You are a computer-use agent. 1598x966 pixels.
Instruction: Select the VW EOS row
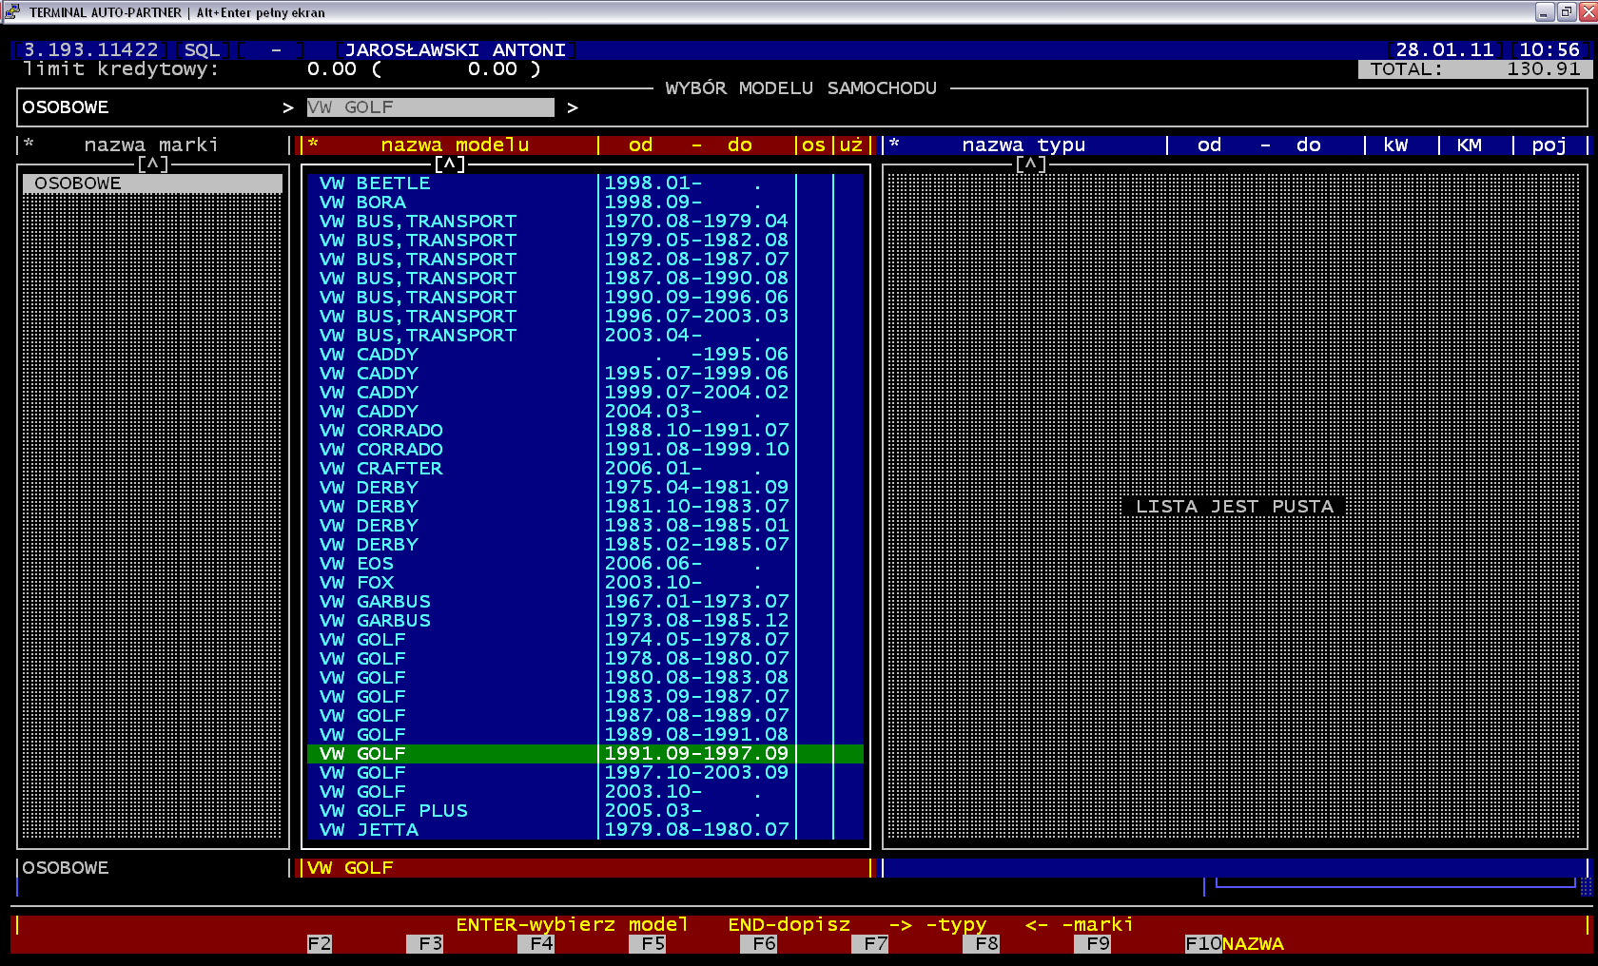(x=585, y=564)
